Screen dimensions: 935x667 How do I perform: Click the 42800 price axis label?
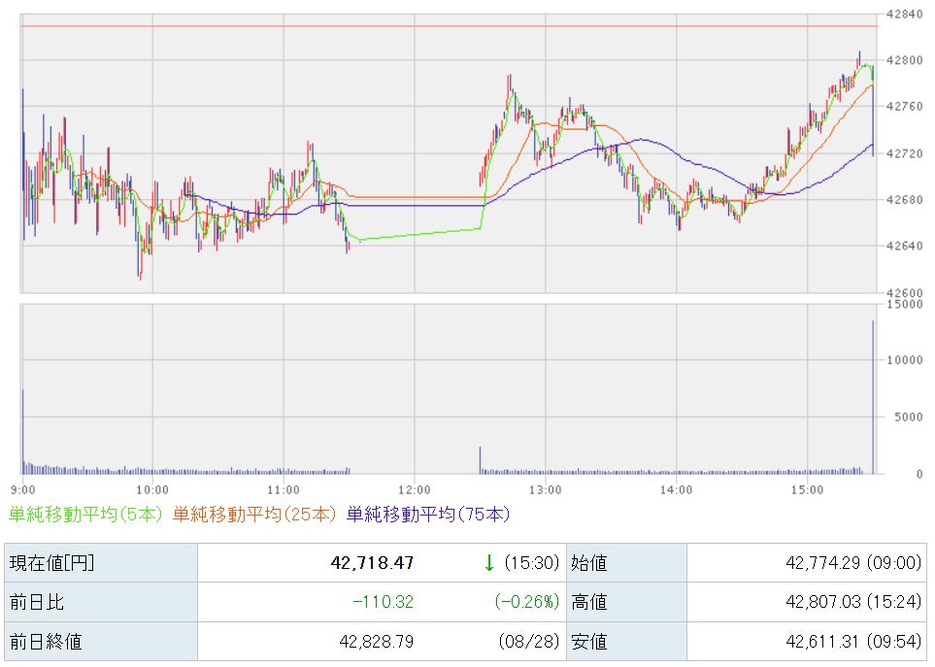(905, 60)
